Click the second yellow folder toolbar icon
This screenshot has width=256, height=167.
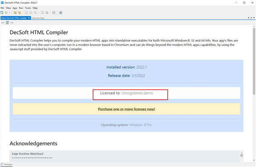tap(20, 12)
